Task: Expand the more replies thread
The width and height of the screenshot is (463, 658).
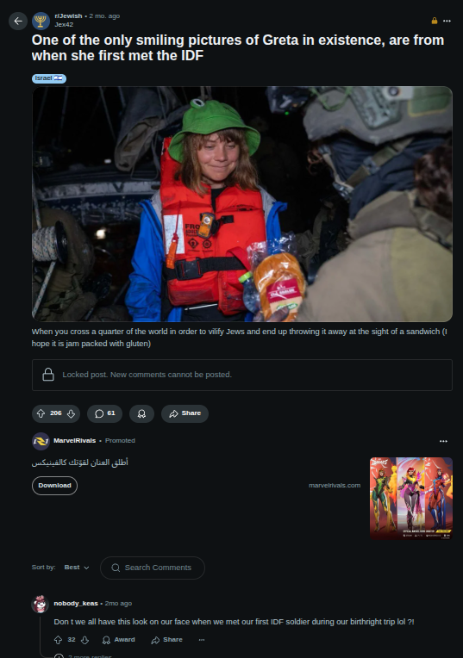Action: tap(84, 656)
